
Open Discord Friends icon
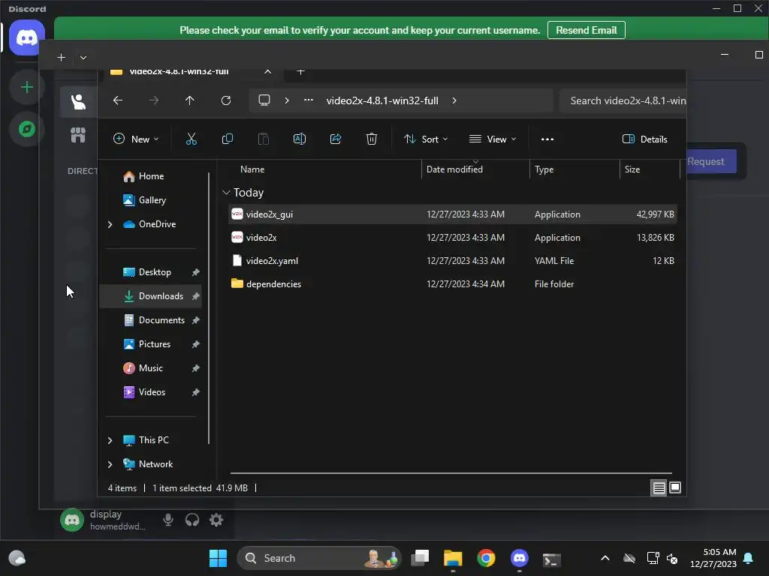[78, 101]
